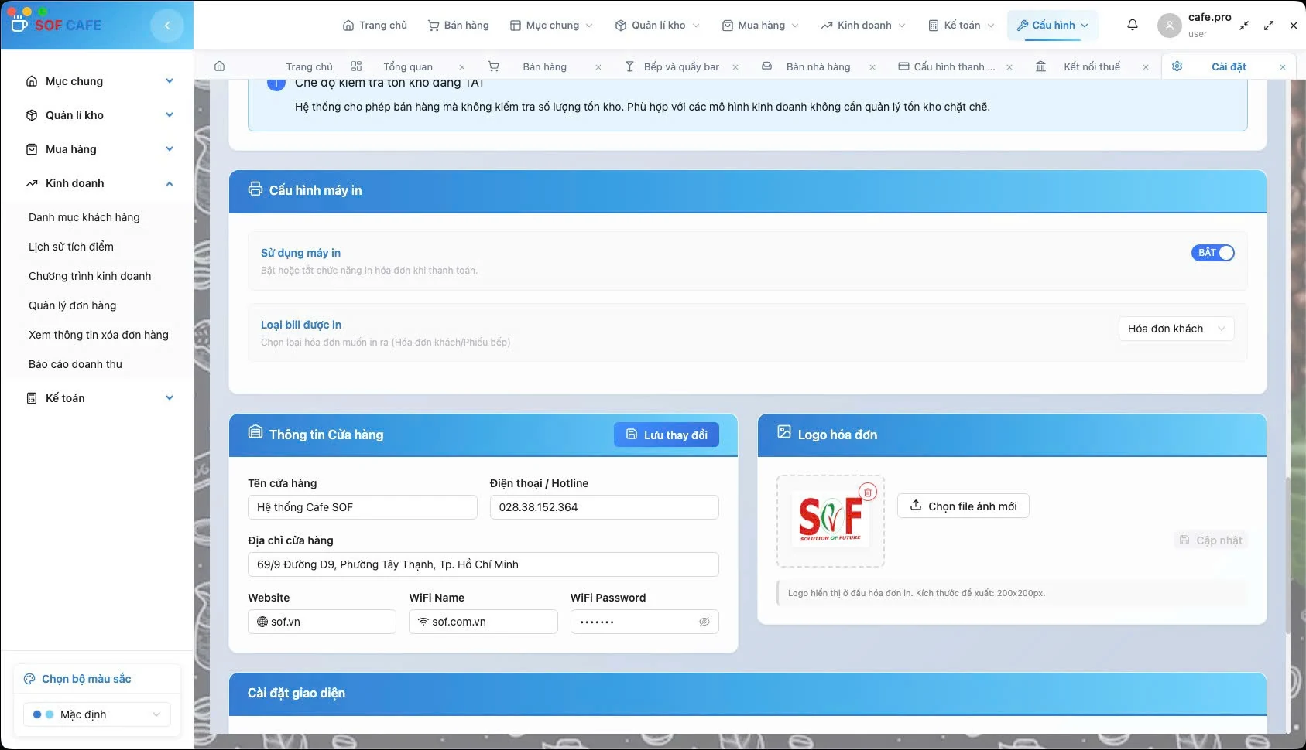Screen dimensions: 1306x750
Task: Click the Cập nhật button
Action: coord(1211,540)
